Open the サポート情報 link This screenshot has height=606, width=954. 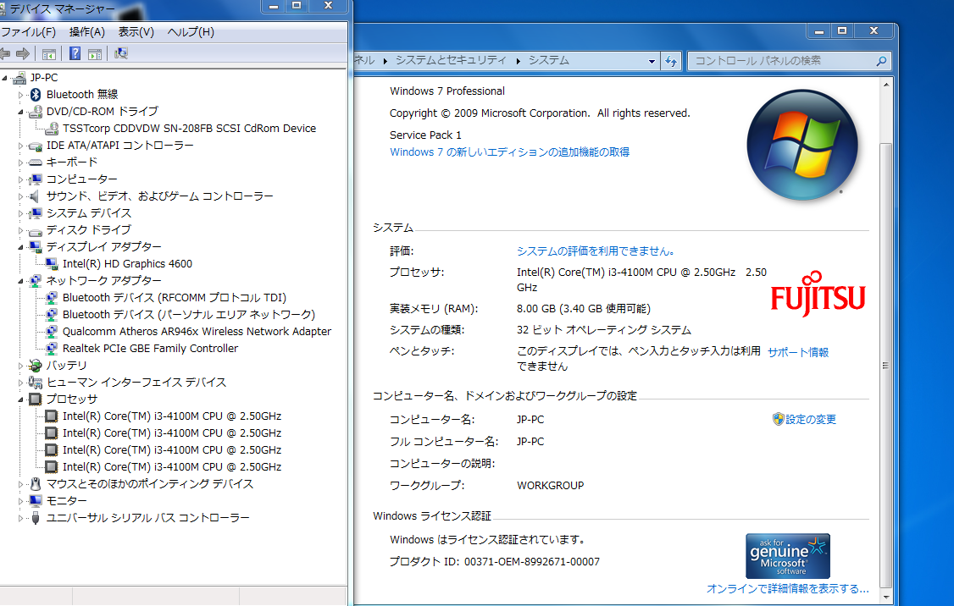tap(797, 352)
